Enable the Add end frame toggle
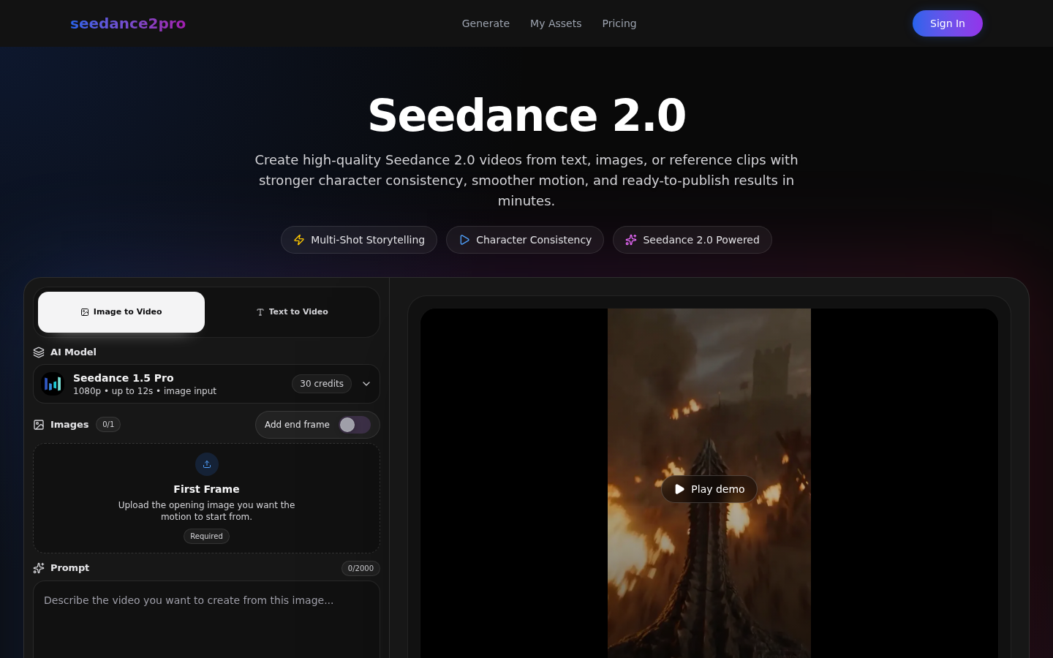The image size is (1053, 658). (354, 425)
